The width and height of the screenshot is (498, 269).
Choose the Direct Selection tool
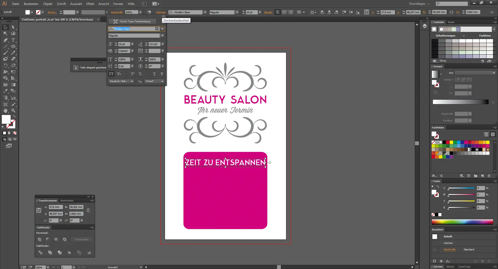pos(13,27)
